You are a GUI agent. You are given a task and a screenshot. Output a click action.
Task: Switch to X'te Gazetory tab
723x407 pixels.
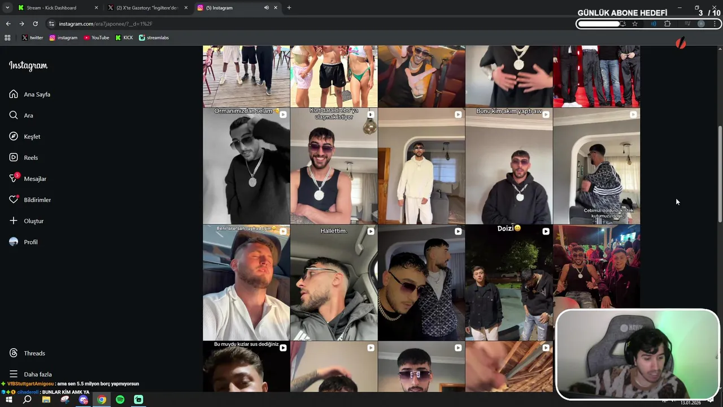coord(147,8)
